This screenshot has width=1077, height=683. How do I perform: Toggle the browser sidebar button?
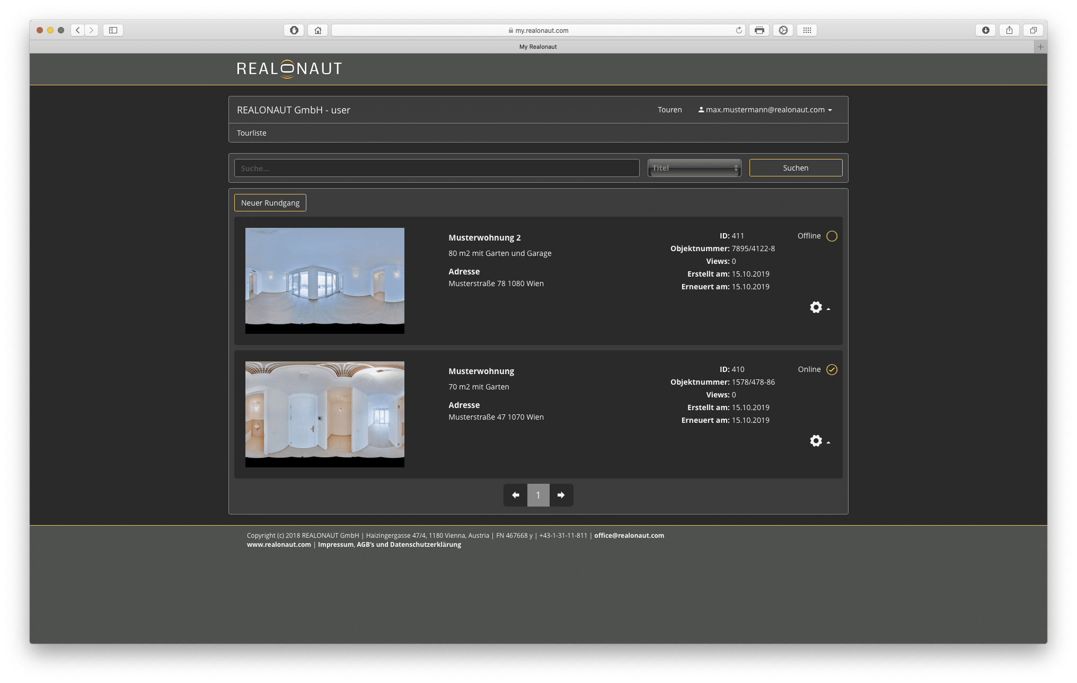[x=113, y=30]
